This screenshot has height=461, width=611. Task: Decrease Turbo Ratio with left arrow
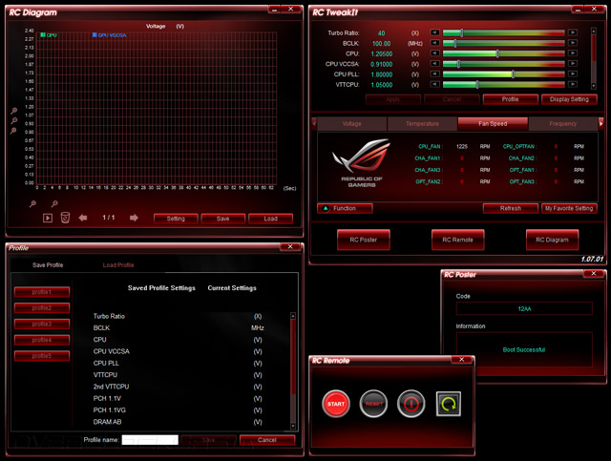pyautogui.click(x=435, y=32)
